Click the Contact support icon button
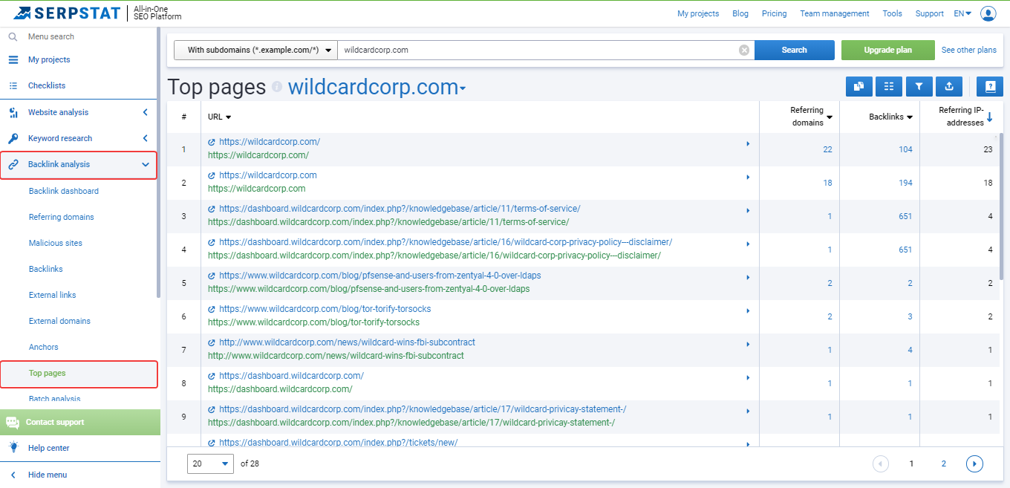 13,422
